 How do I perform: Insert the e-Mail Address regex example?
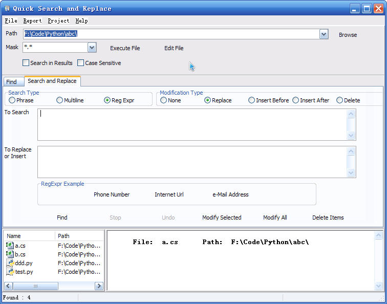click(x=230, y=194)
